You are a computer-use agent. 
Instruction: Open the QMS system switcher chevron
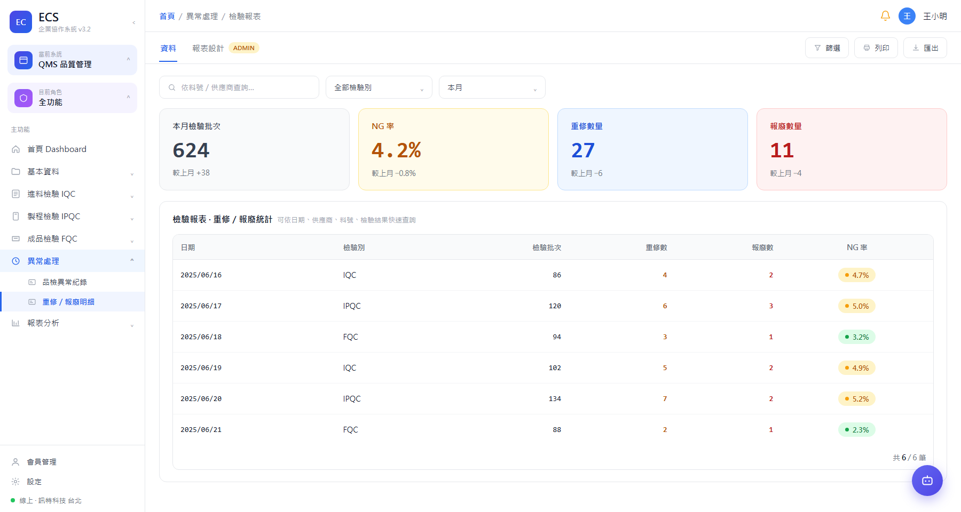coord(128,59)
